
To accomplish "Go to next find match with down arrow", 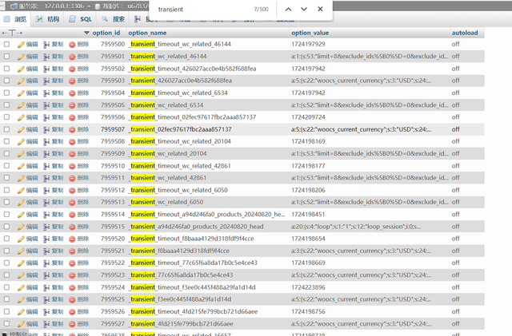I will (304, 9).
